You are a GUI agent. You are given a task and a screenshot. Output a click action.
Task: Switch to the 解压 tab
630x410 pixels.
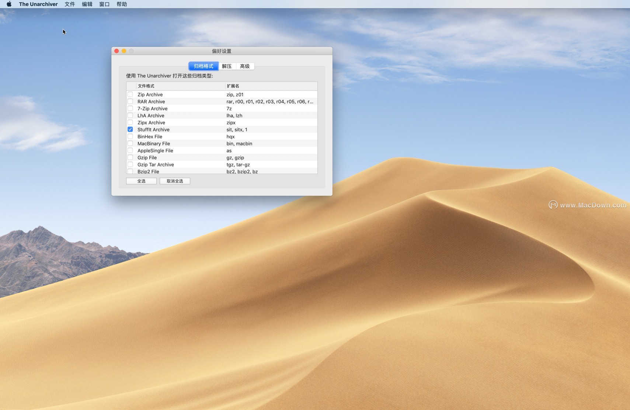227,66
